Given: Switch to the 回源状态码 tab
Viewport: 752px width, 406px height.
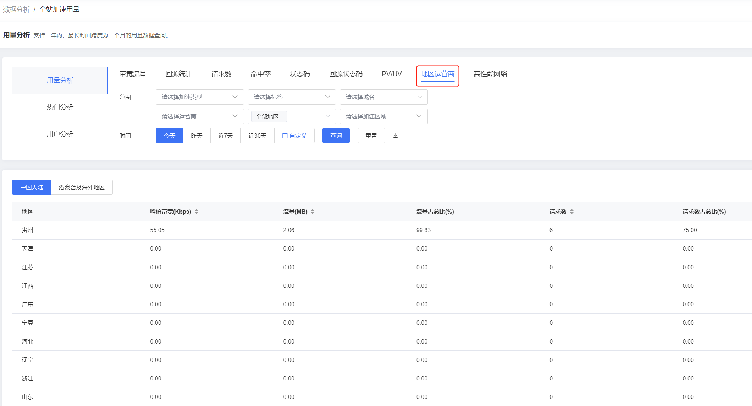Looking at the screenshot, I should (346, 74).
